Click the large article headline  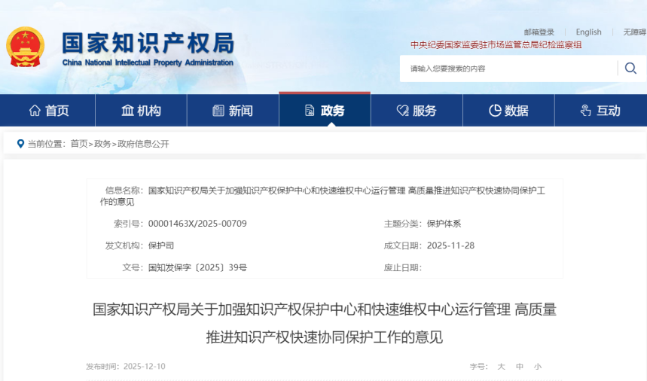click(x=325, y=323)
